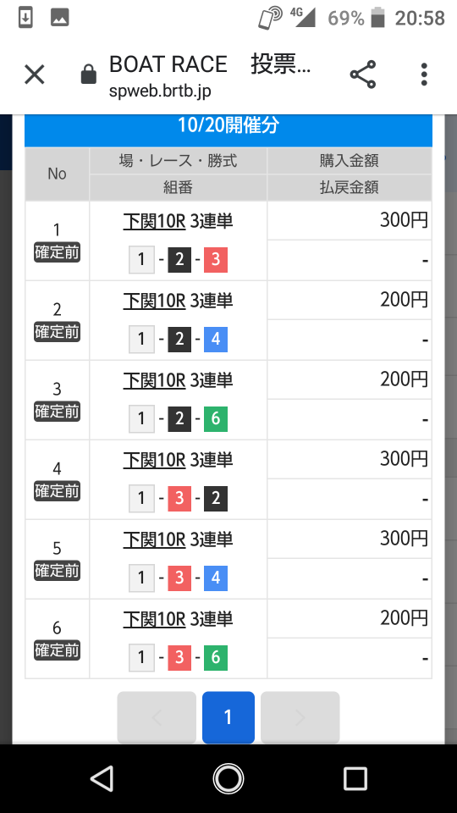Image resolution: width=457 pixels, height=813 pixels.
Task: Tap the Android back navigation button
Action: (x=102, y=778)
